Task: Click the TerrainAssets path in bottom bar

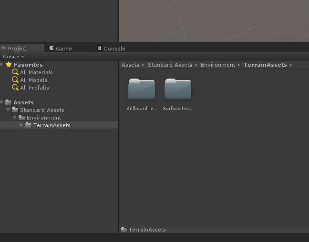Action: click(x=147, y=230)
